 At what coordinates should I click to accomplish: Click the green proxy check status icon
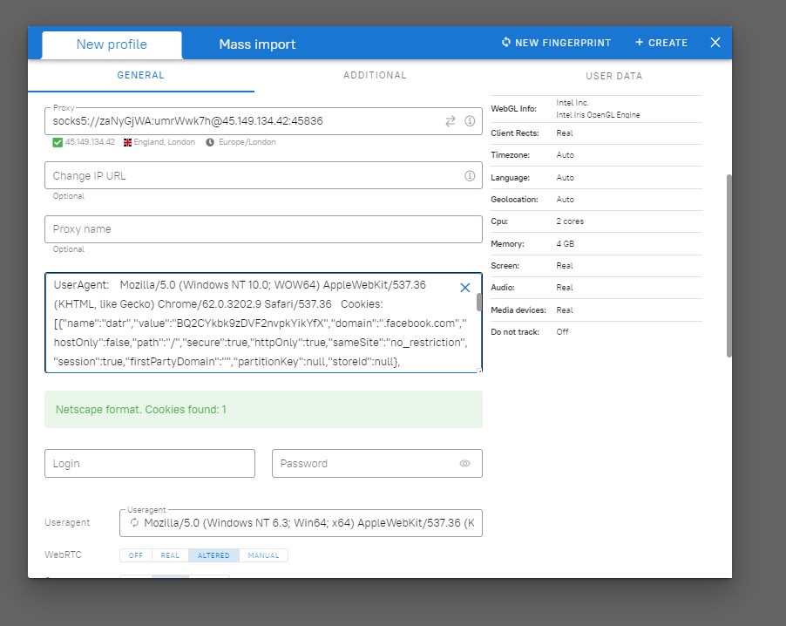tap(58, 142)
